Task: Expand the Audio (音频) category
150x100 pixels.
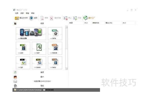Action: coord(42,72)
